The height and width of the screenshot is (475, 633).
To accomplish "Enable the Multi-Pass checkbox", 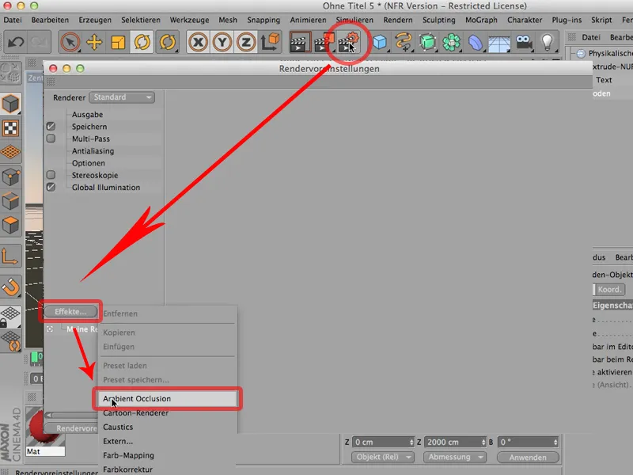I will [51, 139].
